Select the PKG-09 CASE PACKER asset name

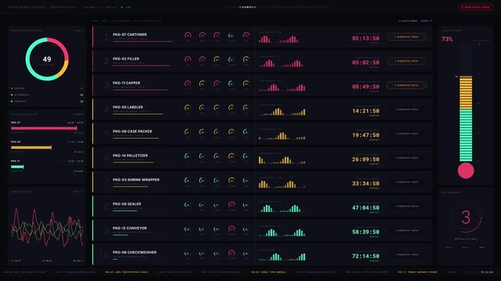point(132,131)
